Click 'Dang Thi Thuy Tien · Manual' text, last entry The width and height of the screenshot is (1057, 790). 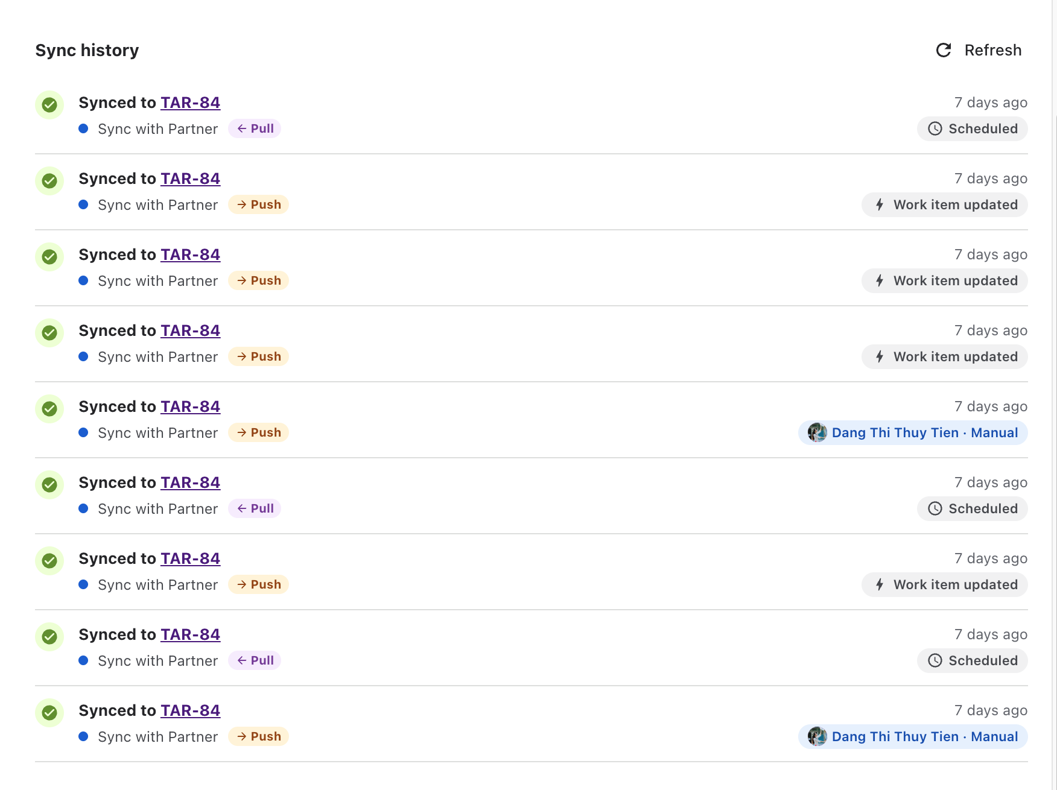925,736
